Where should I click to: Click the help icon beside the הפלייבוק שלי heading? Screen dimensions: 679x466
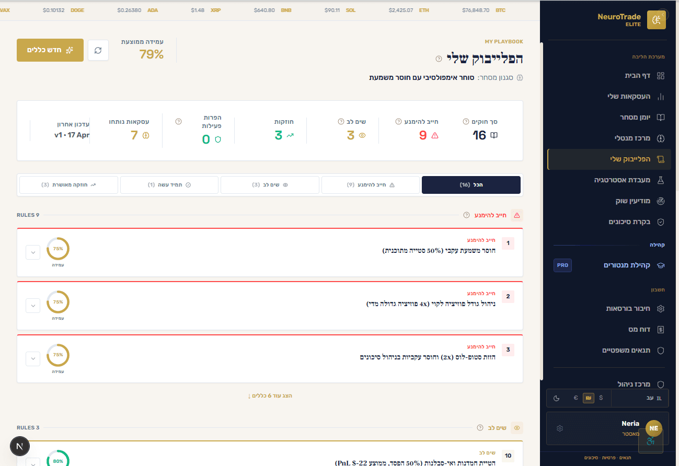pos(439,59)
